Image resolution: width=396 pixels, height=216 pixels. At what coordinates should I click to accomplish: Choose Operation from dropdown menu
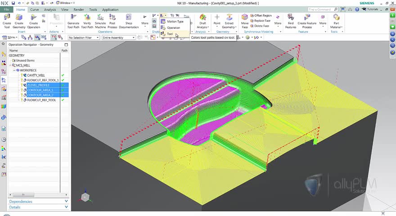[x=175, y=27]
